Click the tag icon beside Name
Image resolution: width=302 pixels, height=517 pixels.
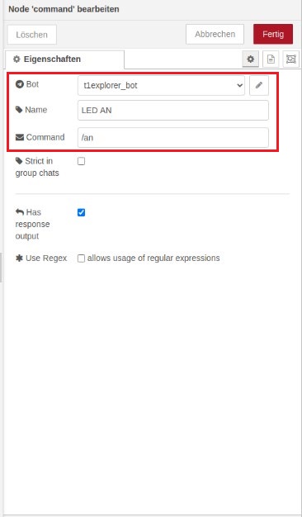(19, 110)
